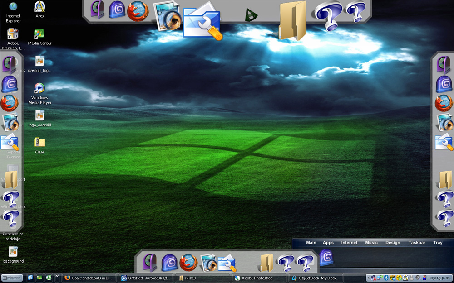Open the Ares desktop shortcut
Image resolution: width=454 pixels, height=283 pixels.
coord(39,10)
